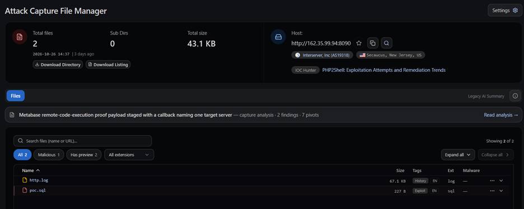The width and height of the screenshot is (524, 209).
Task: Click the EN tag on http.log row
Action: point(435,181)
